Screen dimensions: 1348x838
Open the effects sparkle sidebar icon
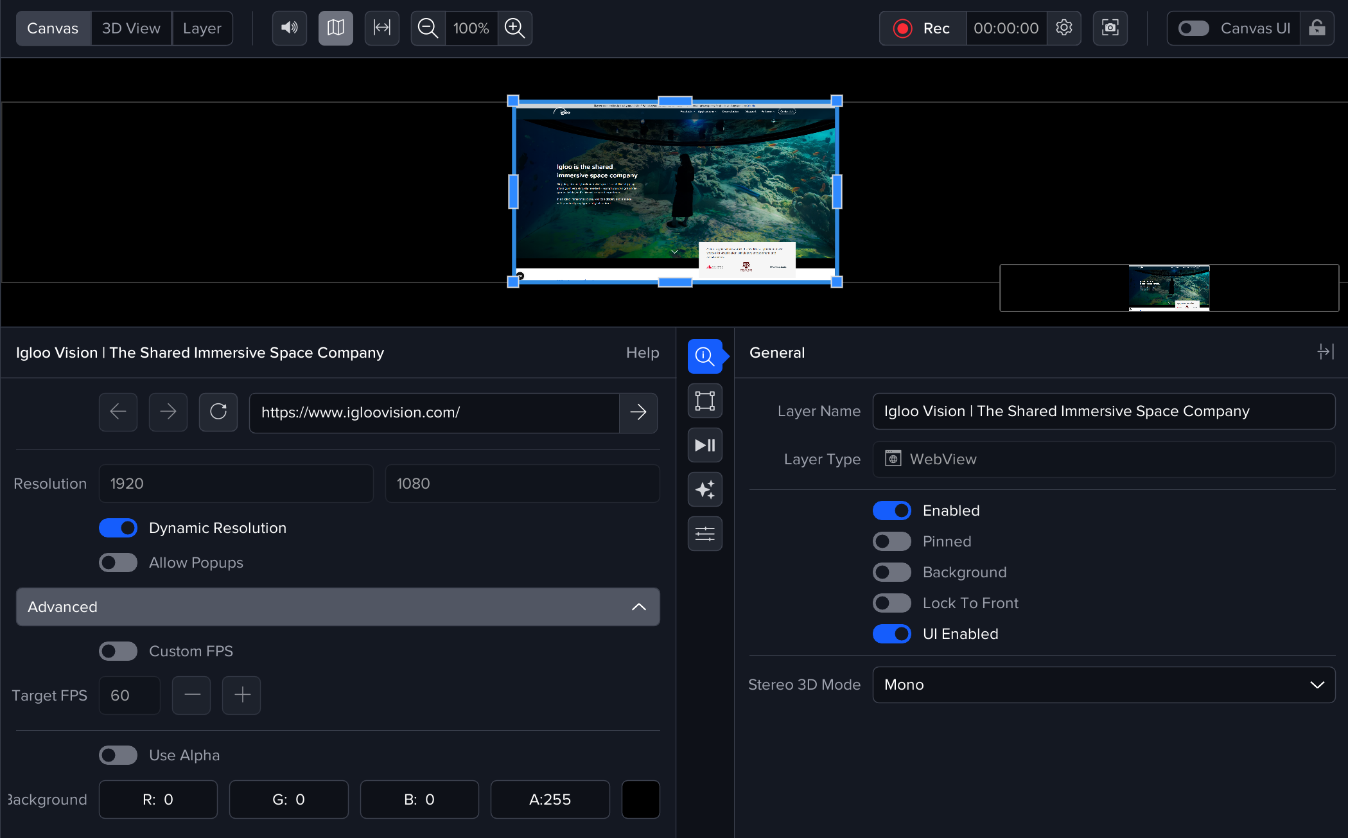coord(705,489)
